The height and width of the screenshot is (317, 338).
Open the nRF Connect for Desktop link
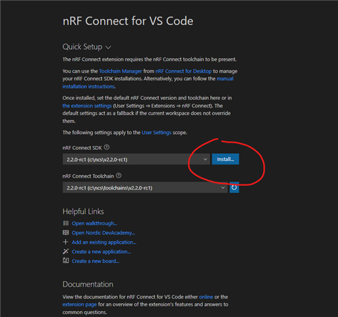(183, 71)
